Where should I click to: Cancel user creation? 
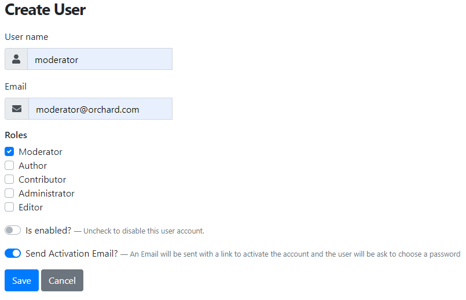pyautogui.click(x=62, y=280)
